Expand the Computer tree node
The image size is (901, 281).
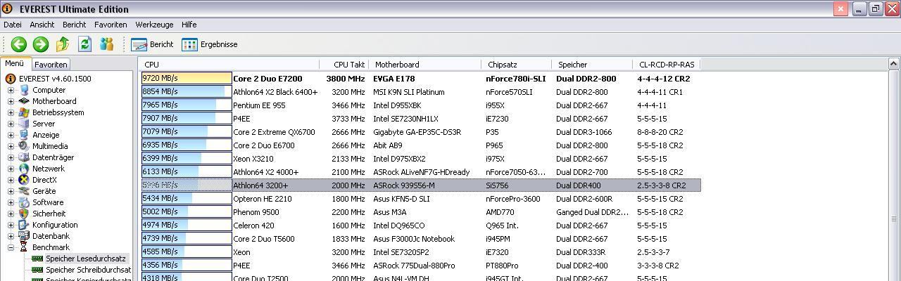coord(11,90)
